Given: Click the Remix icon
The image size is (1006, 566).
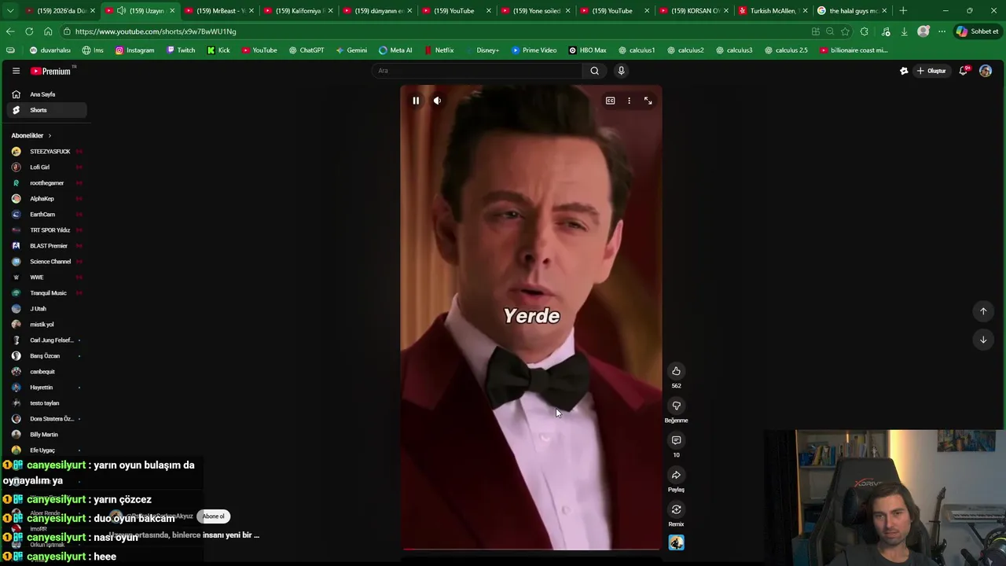Looking at the screenshot, I should [676, 509].
